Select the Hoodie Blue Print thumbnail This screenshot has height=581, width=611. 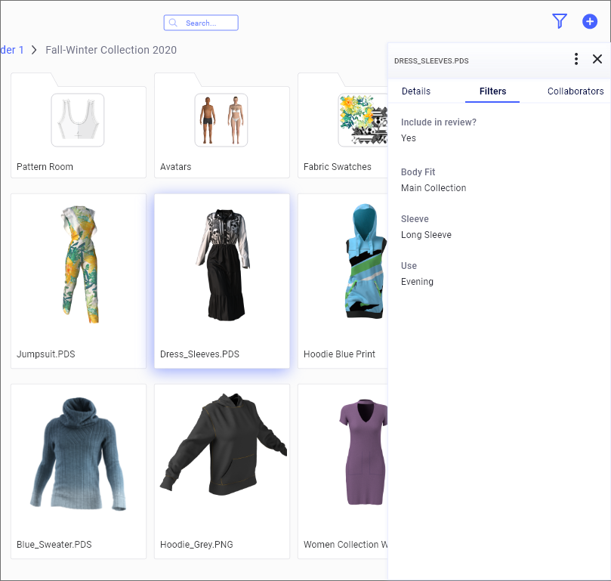(x=366, y=261)
